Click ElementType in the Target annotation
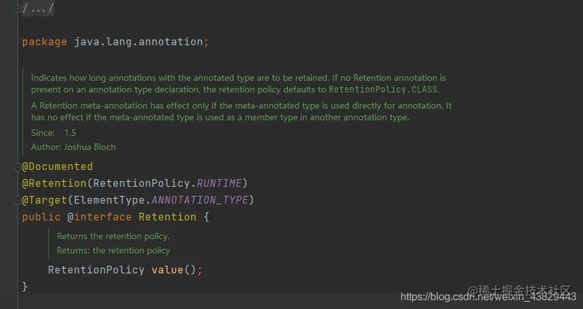This screenshot has height=309, width=583. (109, 200)
